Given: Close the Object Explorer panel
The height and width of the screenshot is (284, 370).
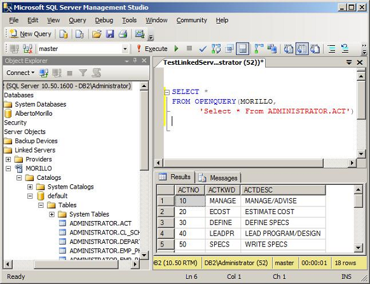Looking at the screenshot, I should pos(144,61).
